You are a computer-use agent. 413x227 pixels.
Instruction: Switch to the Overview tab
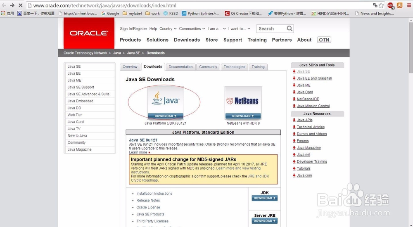[x=130, y=67]
